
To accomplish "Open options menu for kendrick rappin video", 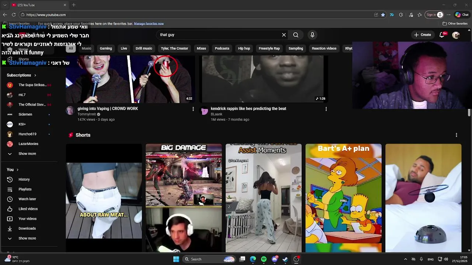I will pos(326,109).
